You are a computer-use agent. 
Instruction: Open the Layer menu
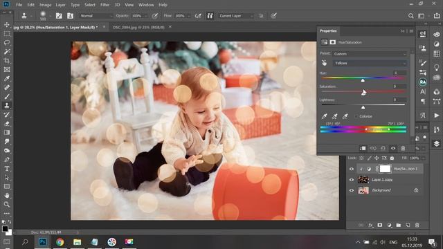(x=60, y=5)
